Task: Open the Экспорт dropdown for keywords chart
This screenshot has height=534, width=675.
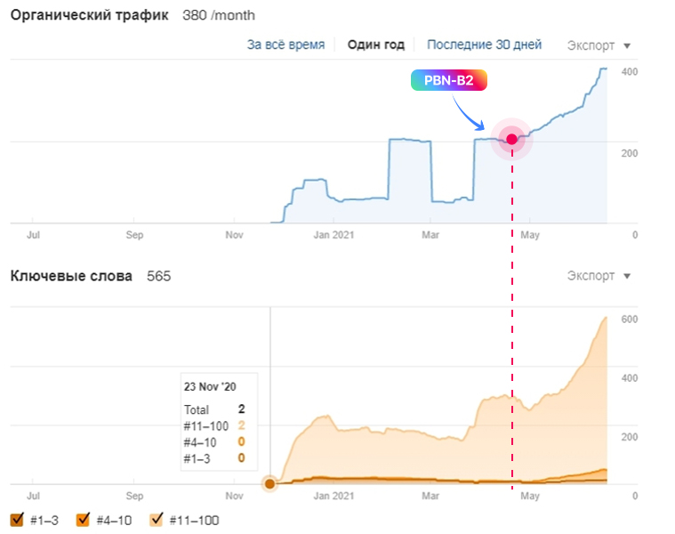Action: (x=599, y=276)
